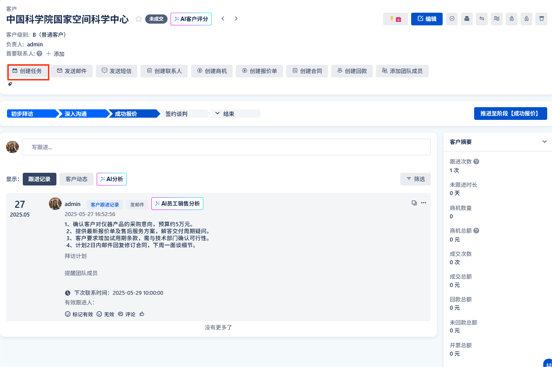
Task: Click admin's avatar in the follow-up record
Action: coord(55,203)
